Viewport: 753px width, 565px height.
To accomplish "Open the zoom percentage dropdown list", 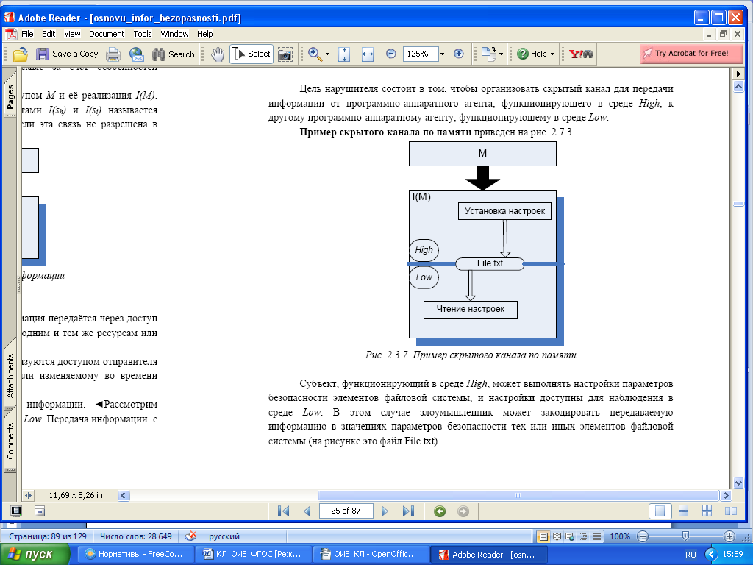I will point(442,54).
